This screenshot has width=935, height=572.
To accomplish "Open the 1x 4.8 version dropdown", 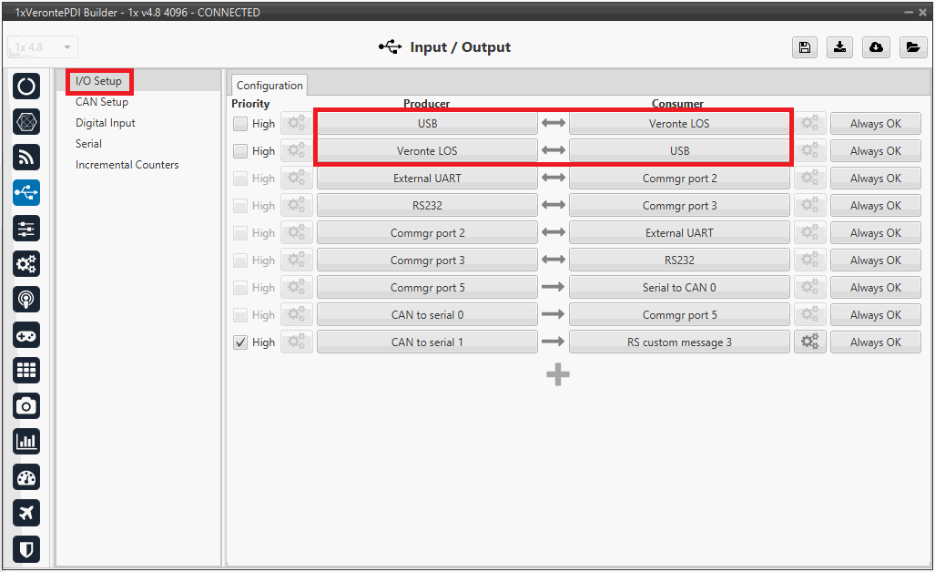I will point(43,47).
